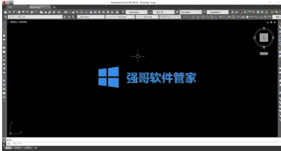The image size is (281, 151).
Task: Click the AutoCAD application menu logo
Action: click(x=4, y=2)
